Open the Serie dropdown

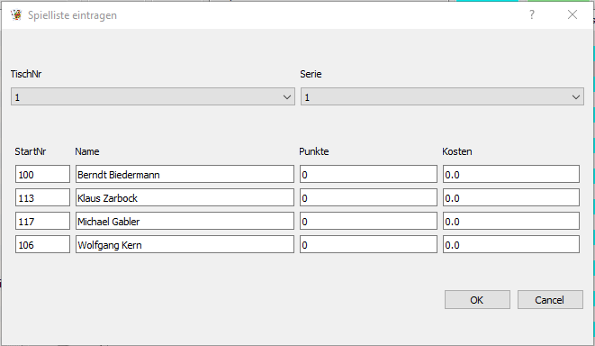(442, 96)
